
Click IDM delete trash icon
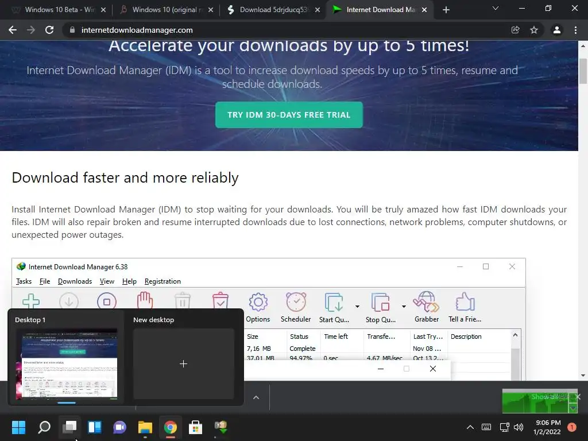tap(183, 301)
